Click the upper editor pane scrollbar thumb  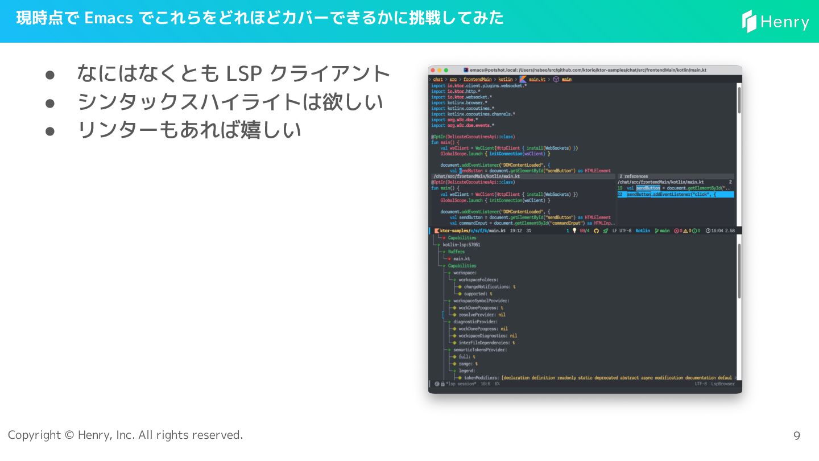click(x=739, y=100)
